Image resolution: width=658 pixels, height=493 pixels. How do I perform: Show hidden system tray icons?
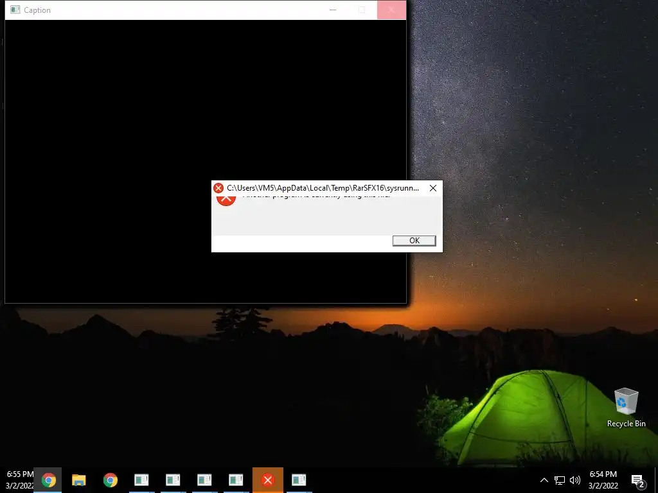coord(544,480)
